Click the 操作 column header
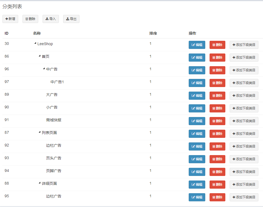 [x=193, y=33]
